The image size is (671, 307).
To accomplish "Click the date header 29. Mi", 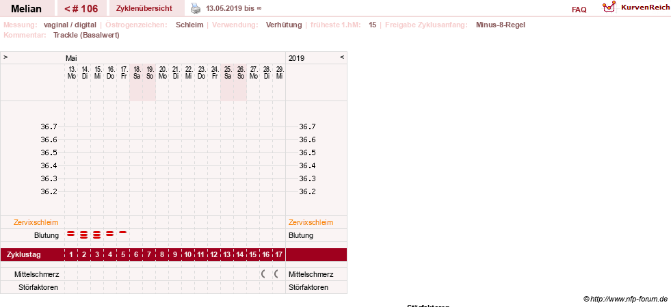I will pyautogui.click(x=280, y=72).
